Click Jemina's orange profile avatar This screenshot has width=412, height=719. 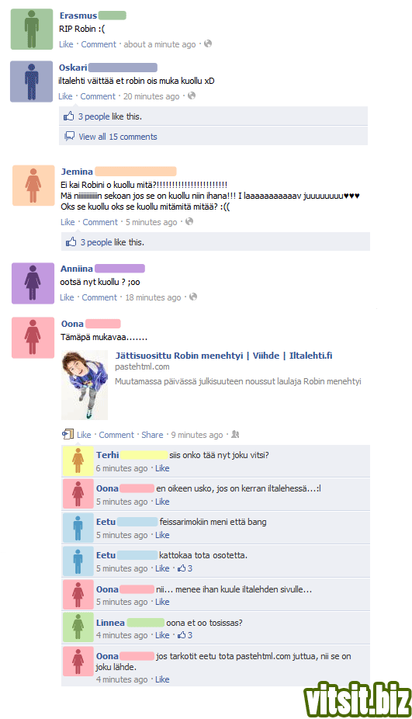click(33, 186)
